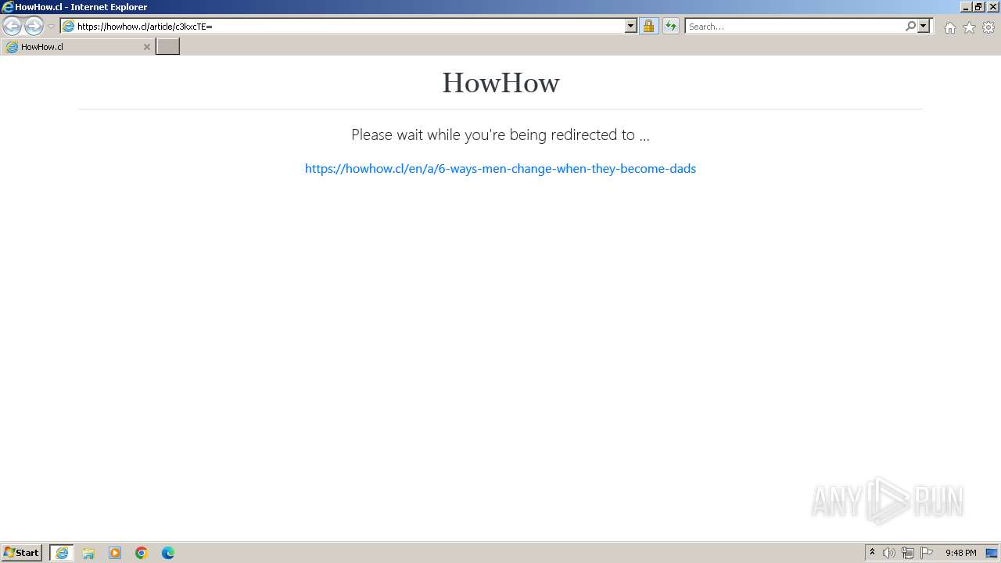This screenshot has height=563, width=1001.
Task: Switch to Internet Explorer in the taskbar
Action: click(x=62, y=553)
